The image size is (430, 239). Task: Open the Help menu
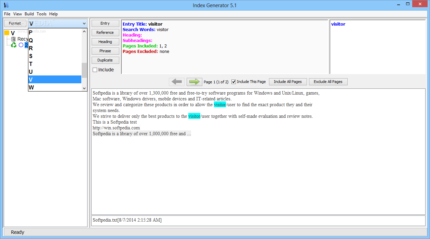click(x=53, y=14)
